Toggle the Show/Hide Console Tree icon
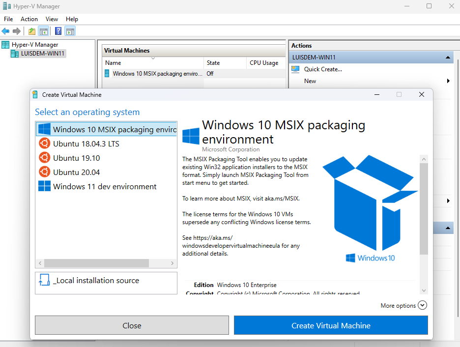 tap(44, 31)
